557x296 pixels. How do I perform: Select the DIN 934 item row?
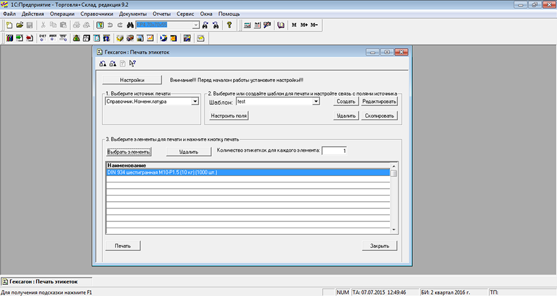click(246, 172)
